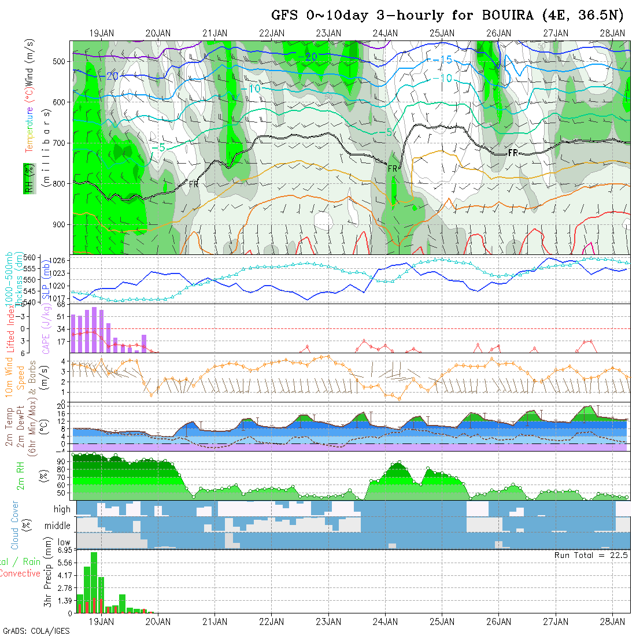Click the green RH (%) legend swatch

27,178
